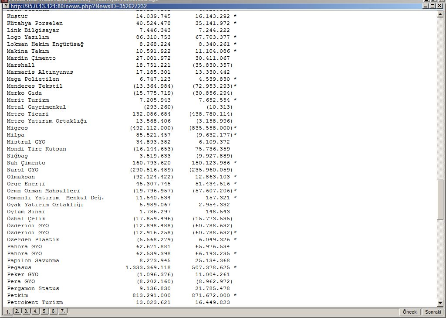Click the Metal Gayrimenkul company name
Screen dimensions: 446x318
(x=37, y=107)
